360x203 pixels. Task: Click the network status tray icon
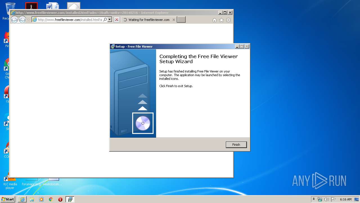point(320,199)
